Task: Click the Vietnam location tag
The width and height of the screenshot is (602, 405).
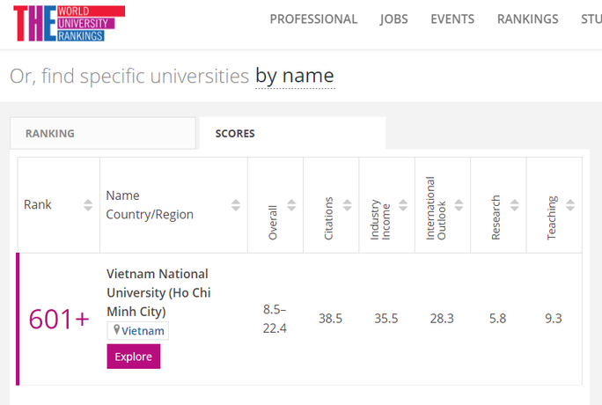Action: point(138,331)
